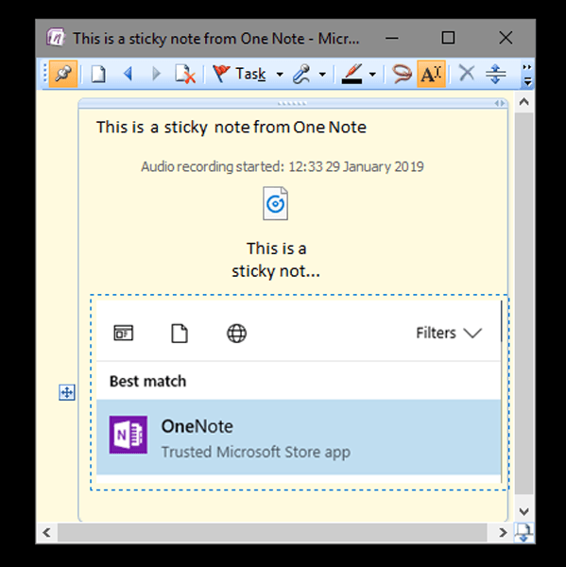
Task: Expand the toolbar options overflow arrow
Action: pyautogui.click(x=527, y=76)
